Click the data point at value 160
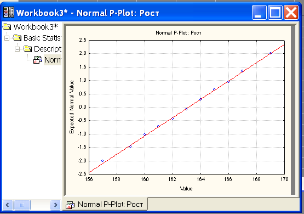Screen dimensions: 304x214 (145, 134)
